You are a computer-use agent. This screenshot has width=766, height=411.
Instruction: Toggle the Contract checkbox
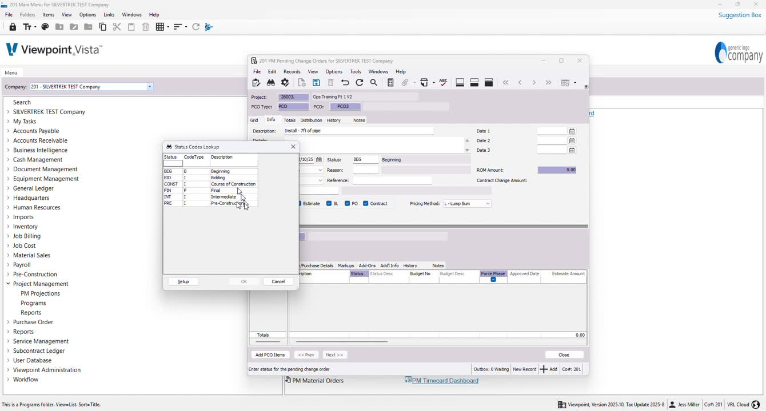pyautogui.click(x=365, y=203)
